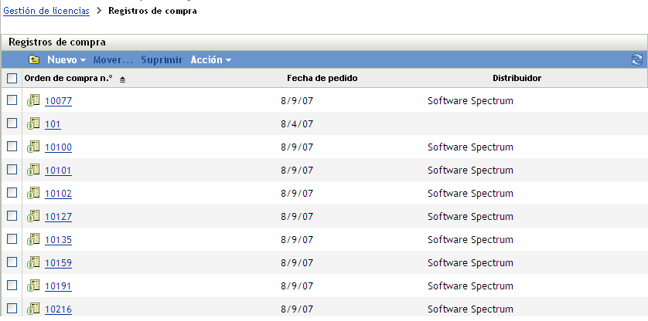The image size is (648, 321).
Task: Open the Nuevo dropdown menu
Action: point(66,59)
